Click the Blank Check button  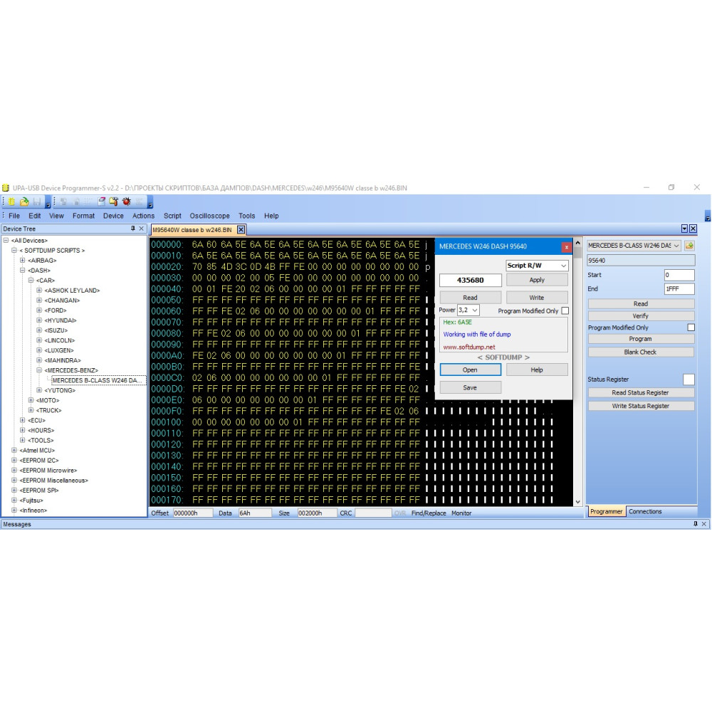tap(640, 352)
